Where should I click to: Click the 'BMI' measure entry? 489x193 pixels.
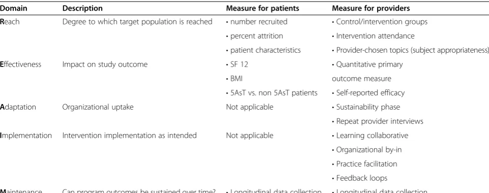tap(234, 79)
